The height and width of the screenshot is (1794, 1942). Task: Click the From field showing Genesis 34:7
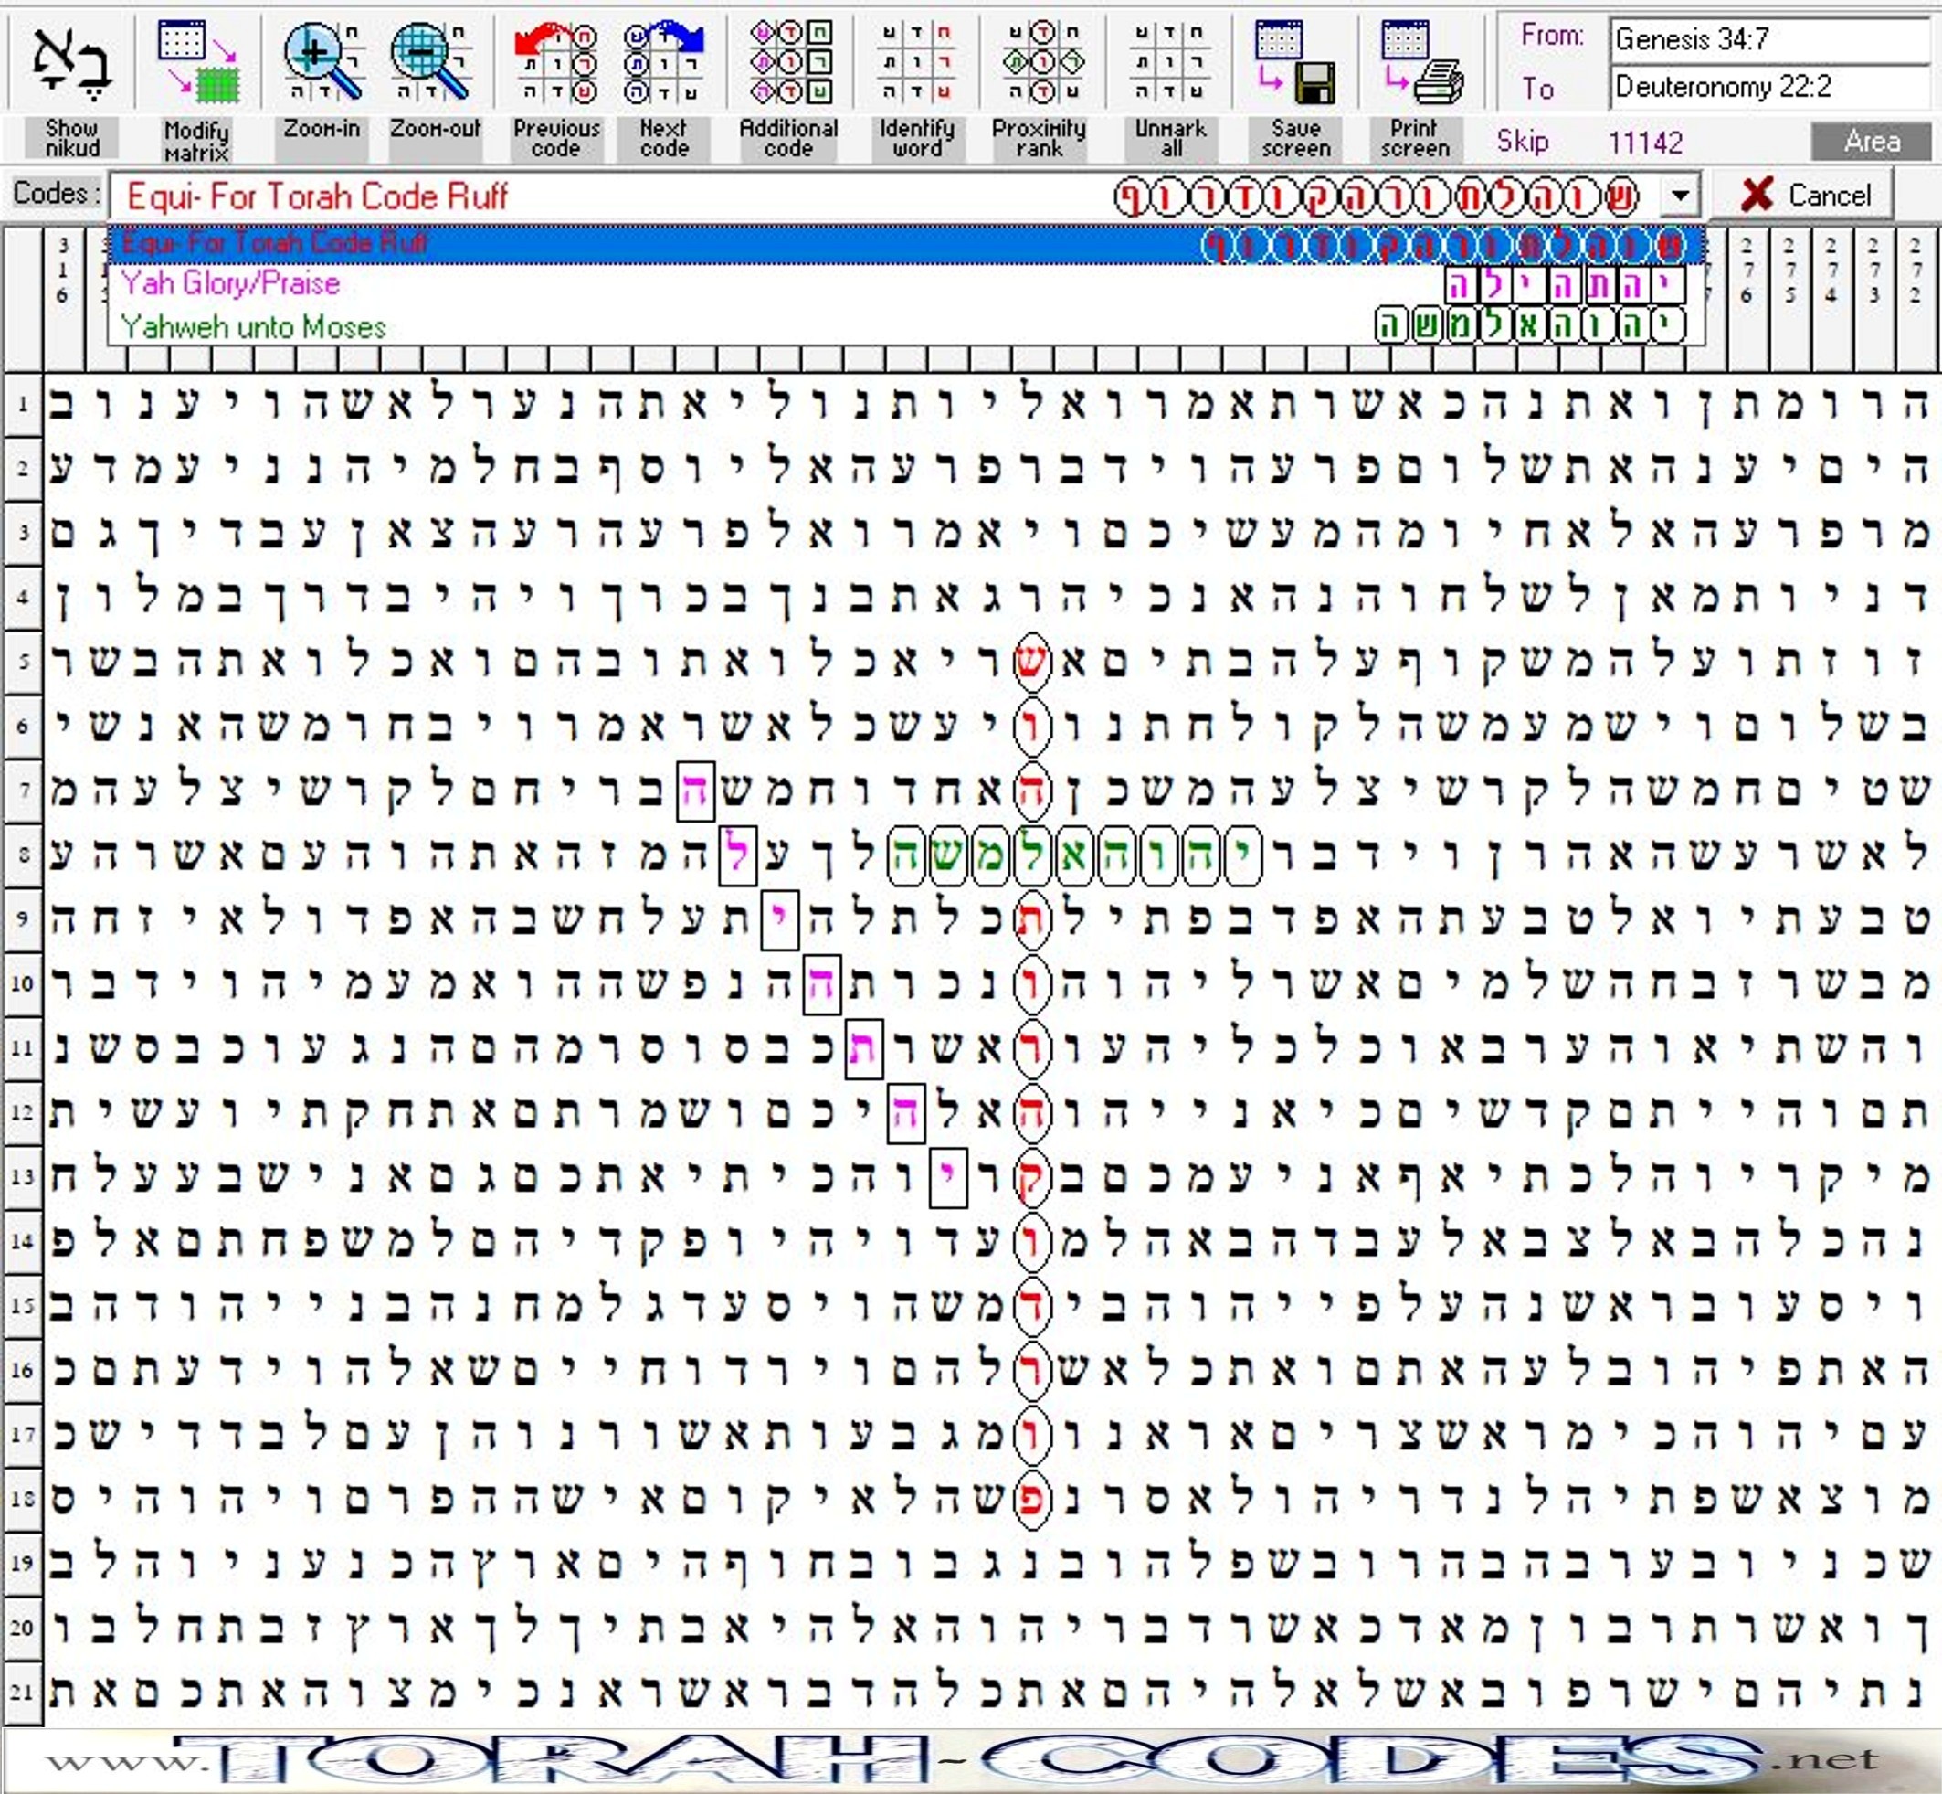coord(1768,40)
